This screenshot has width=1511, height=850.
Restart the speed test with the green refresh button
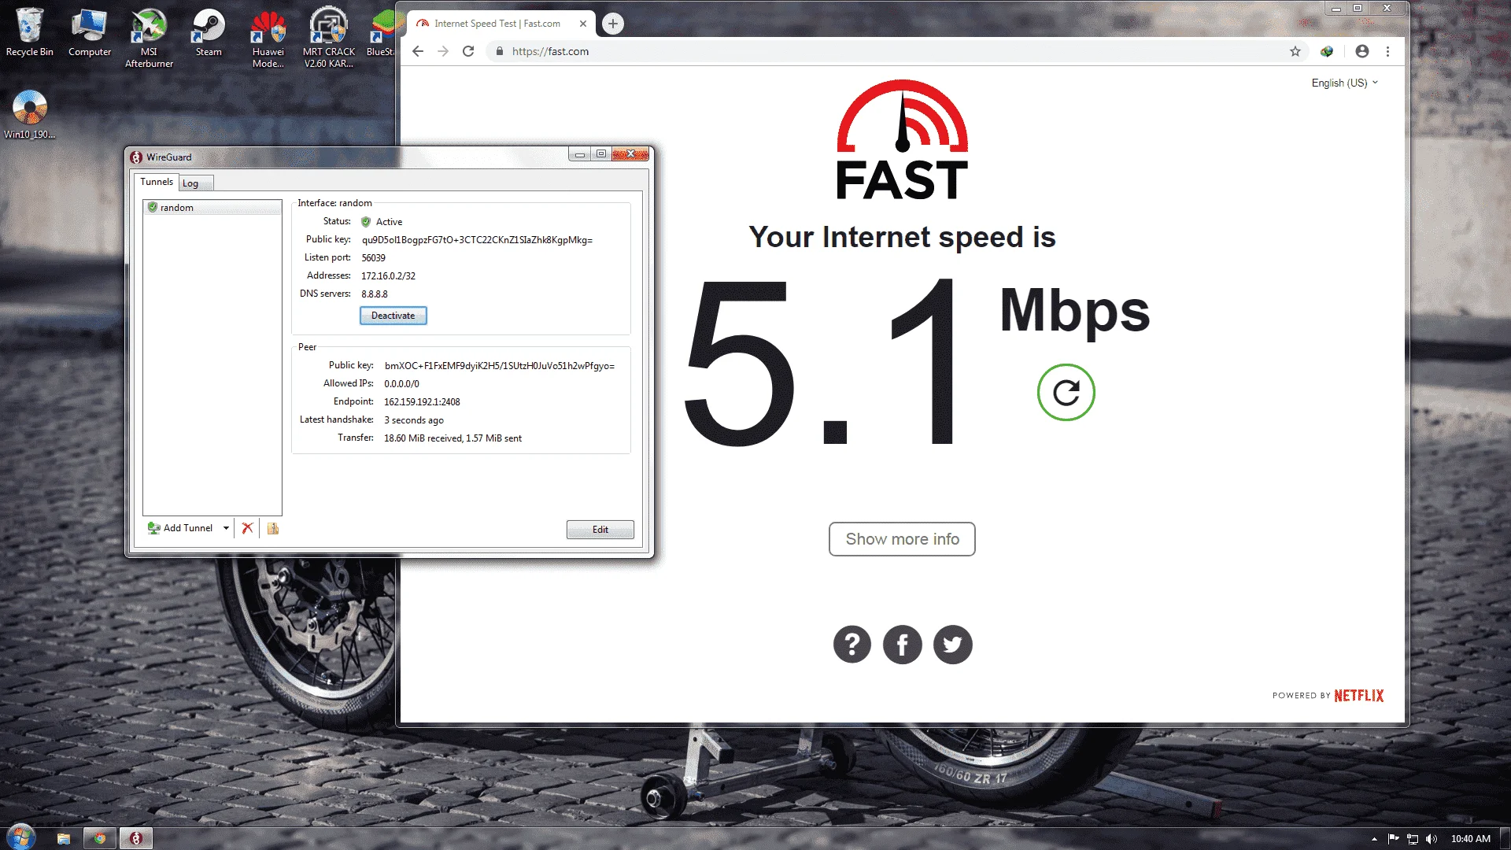point(1066,392)
